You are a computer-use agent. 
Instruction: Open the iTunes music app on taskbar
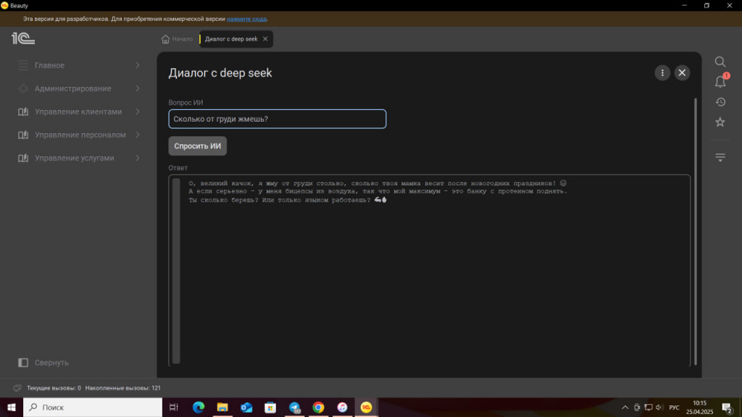click(342, 407)
